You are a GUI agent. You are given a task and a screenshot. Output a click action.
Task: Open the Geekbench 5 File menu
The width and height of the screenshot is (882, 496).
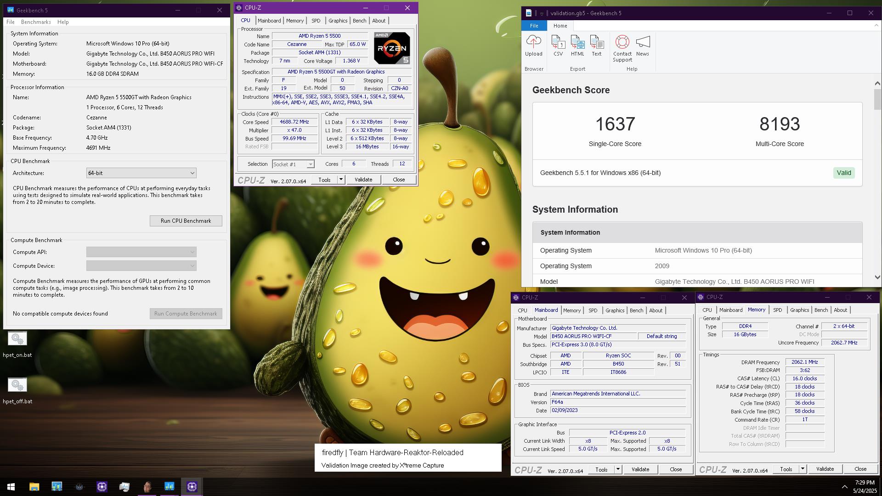pyautogui.click(x=10, y=22)
